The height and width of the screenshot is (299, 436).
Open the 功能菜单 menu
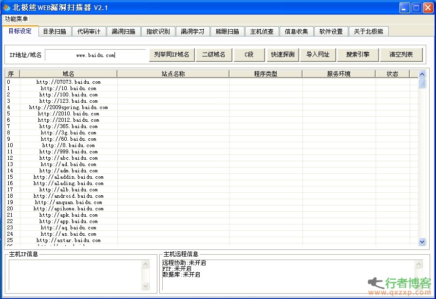click(x=16, y=19)
